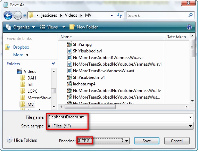Click the FLV icon of NoMoreTearsSubbedNoYoutube.VannessWus...
198x151 pixels.
click(69, 97)
